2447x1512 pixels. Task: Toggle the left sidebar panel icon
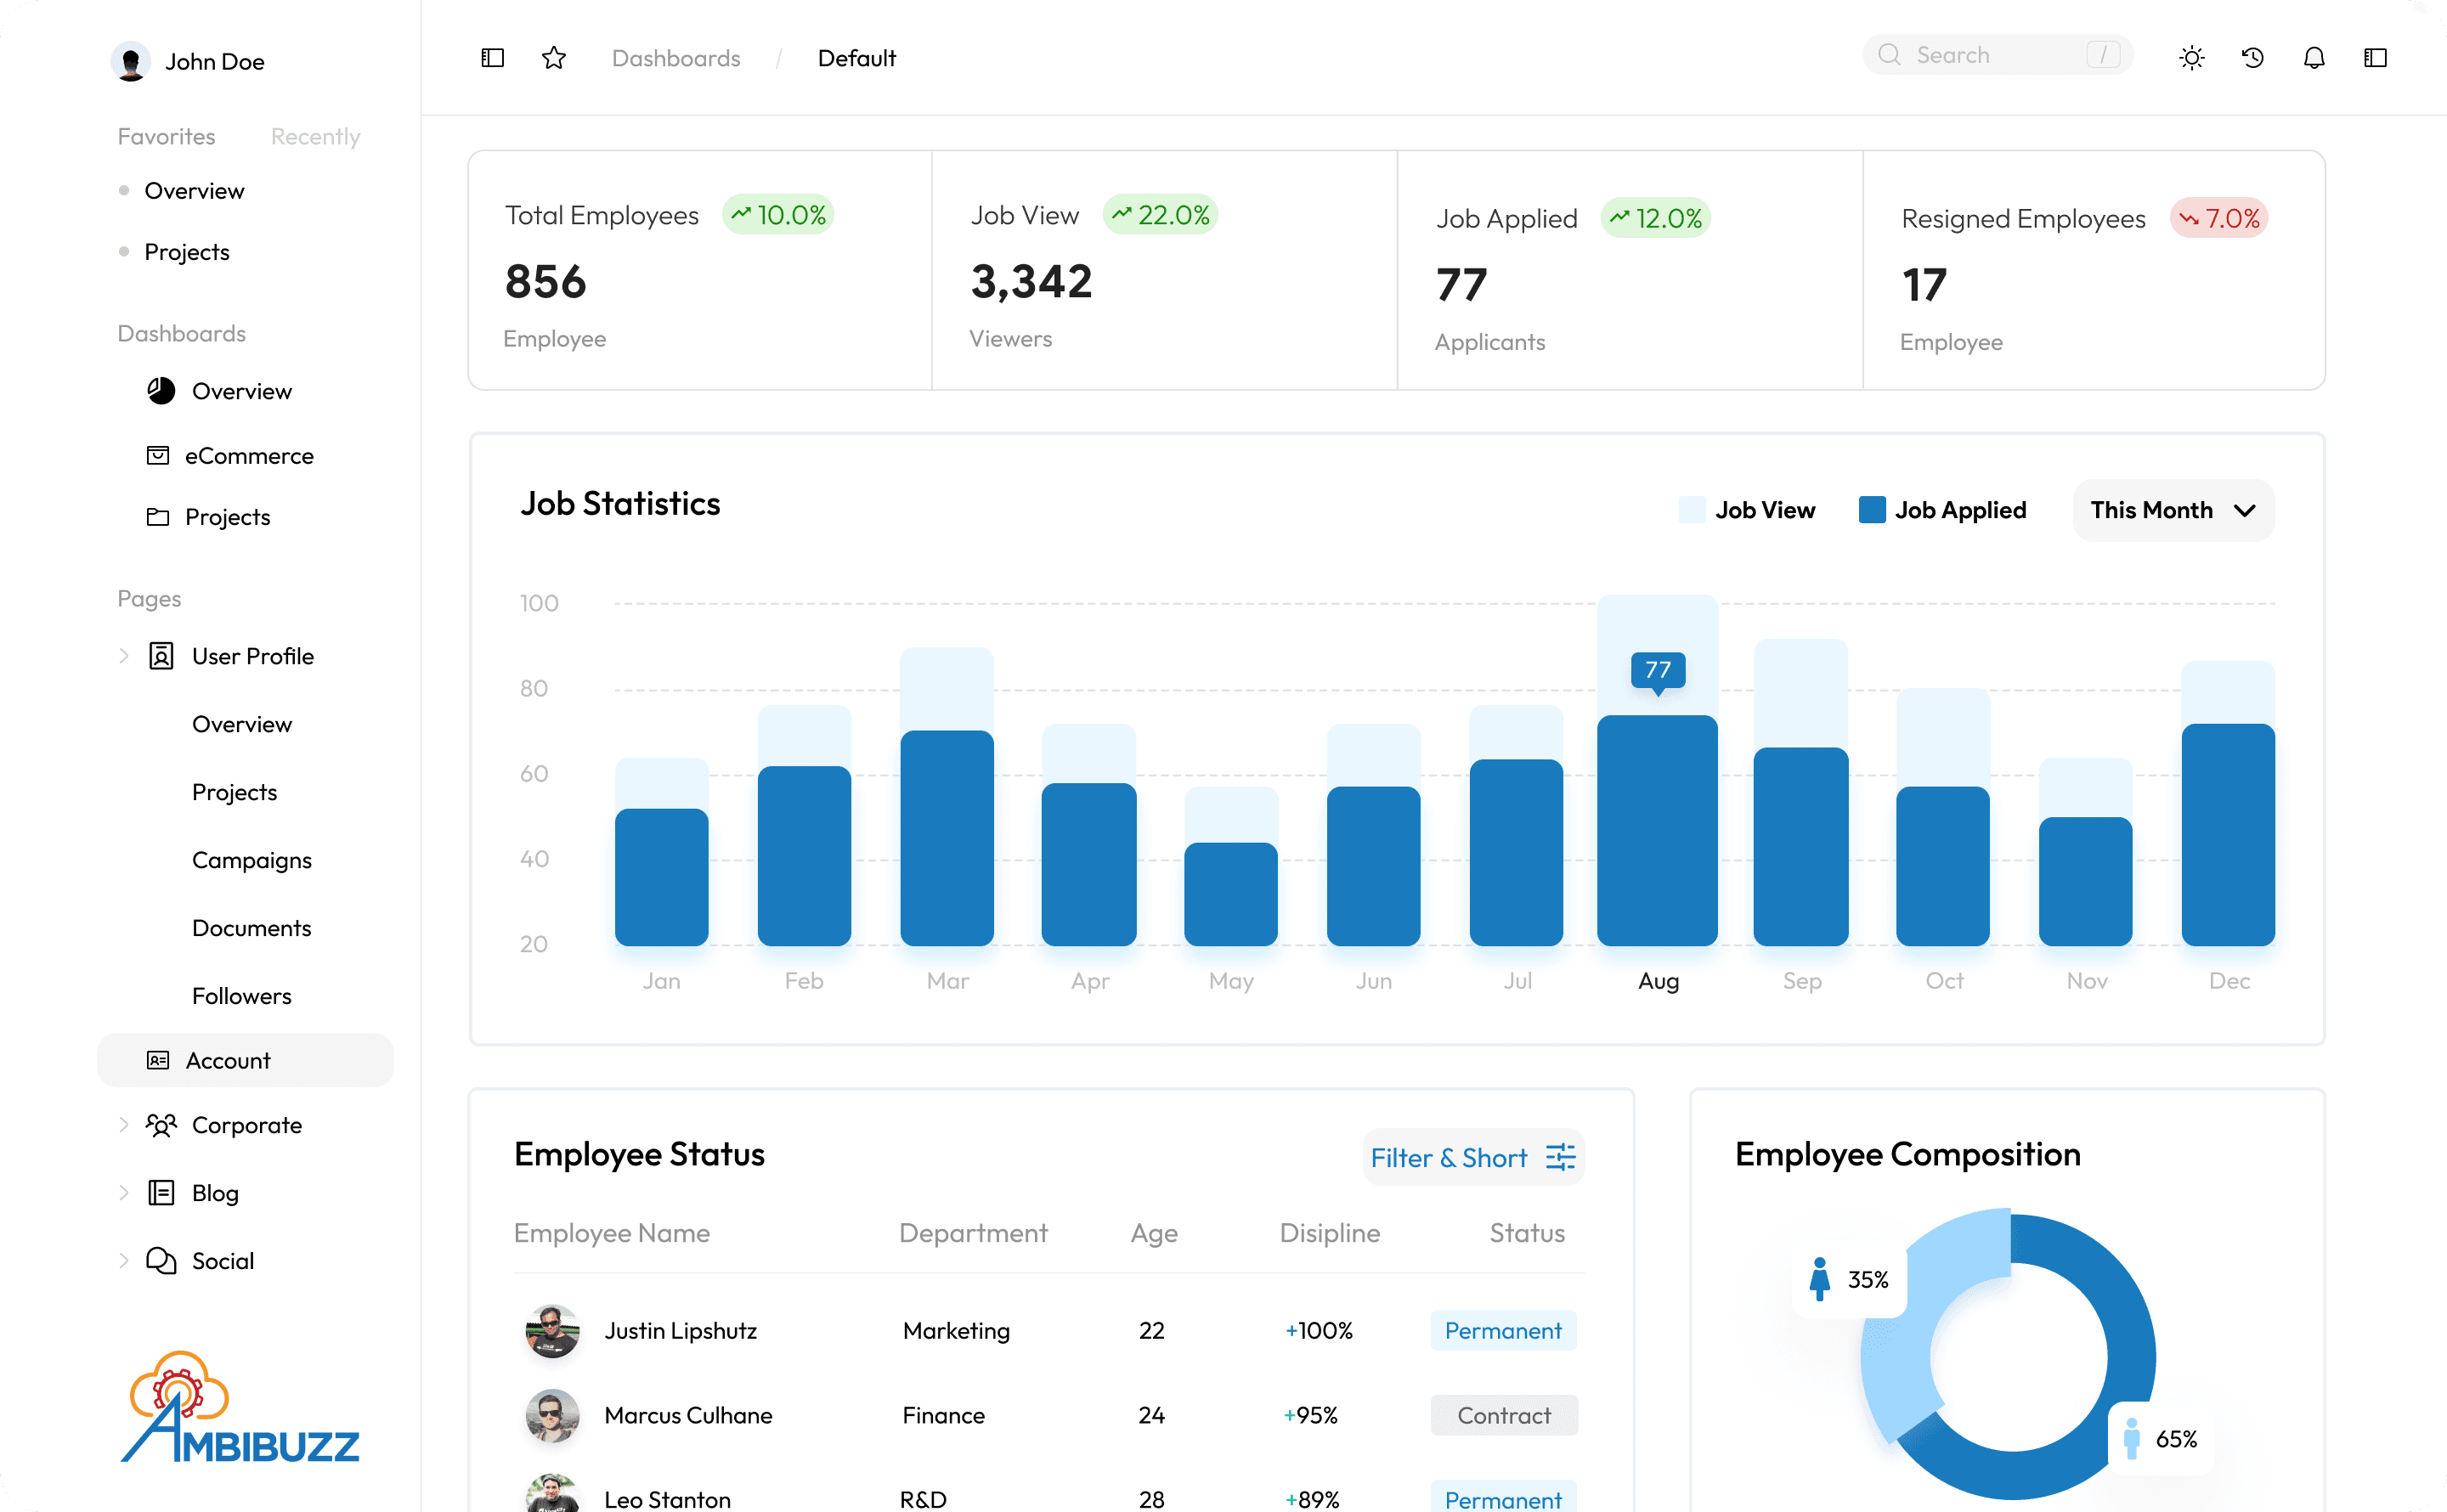point(492,58)
